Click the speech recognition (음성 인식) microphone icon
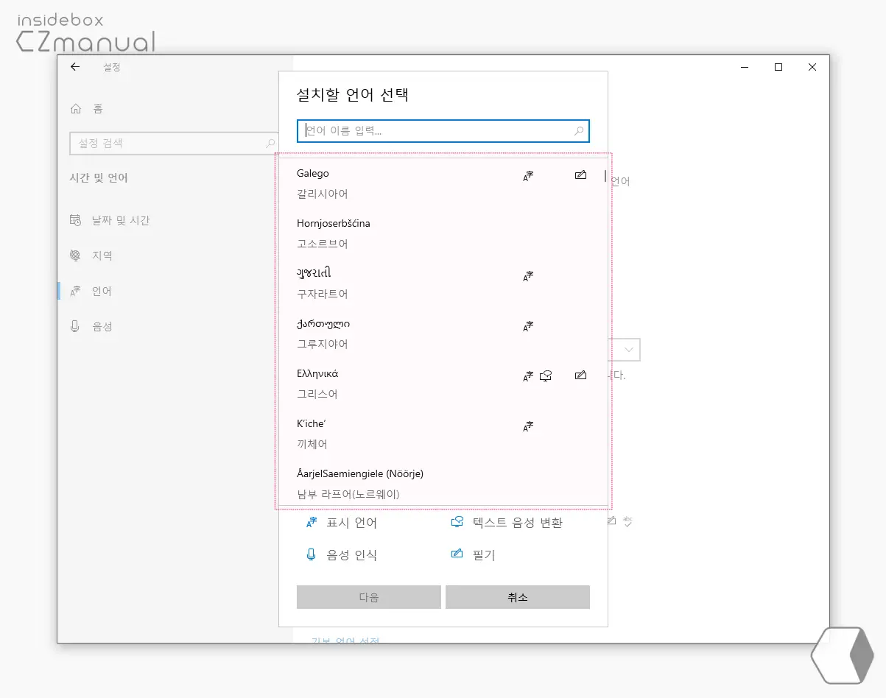886x698 pixels. tap(311, 554)
